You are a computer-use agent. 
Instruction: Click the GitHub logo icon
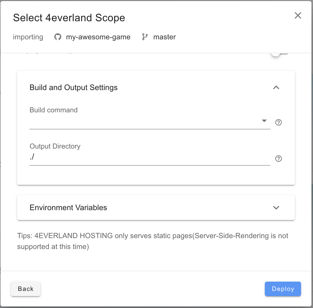click(58, 37)
